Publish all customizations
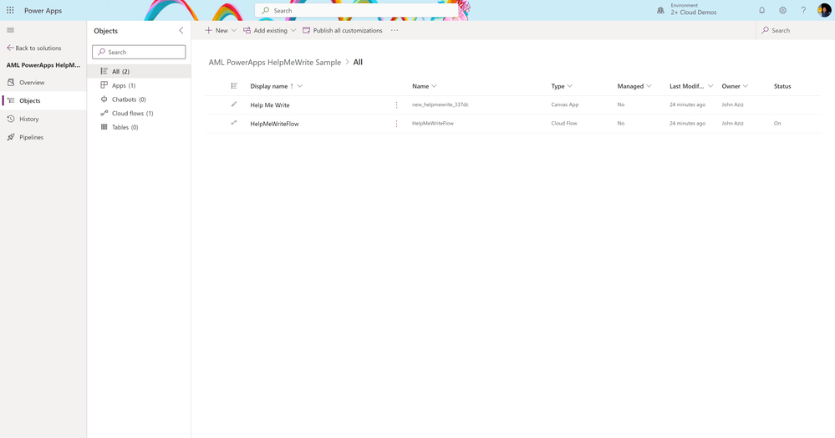The image size is (835, 438). point(343,30)
